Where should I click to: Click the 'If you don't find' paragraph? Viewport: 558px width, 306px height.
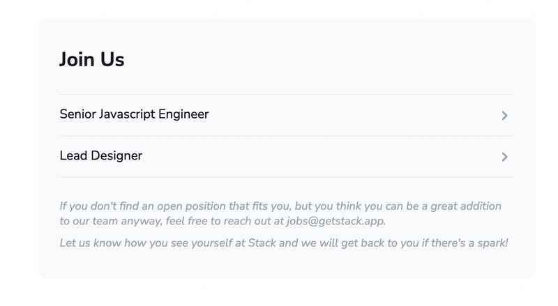[x=279, y=213]
